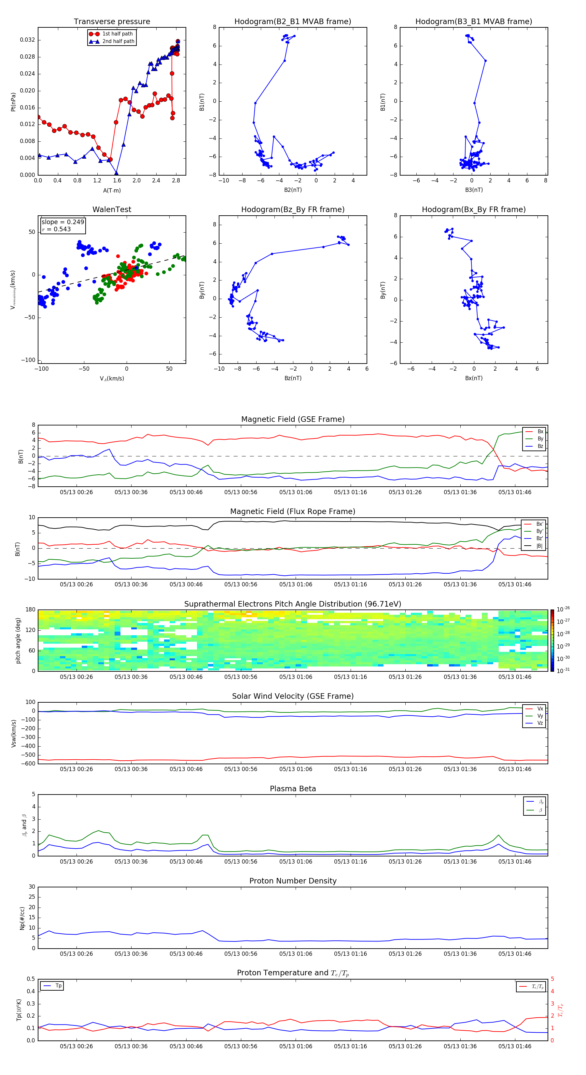Viewport: 586px width, 1075px height.
Task: Click the 'Tp' legend entry
Action: pyautogui.click(x=52, y=986)
